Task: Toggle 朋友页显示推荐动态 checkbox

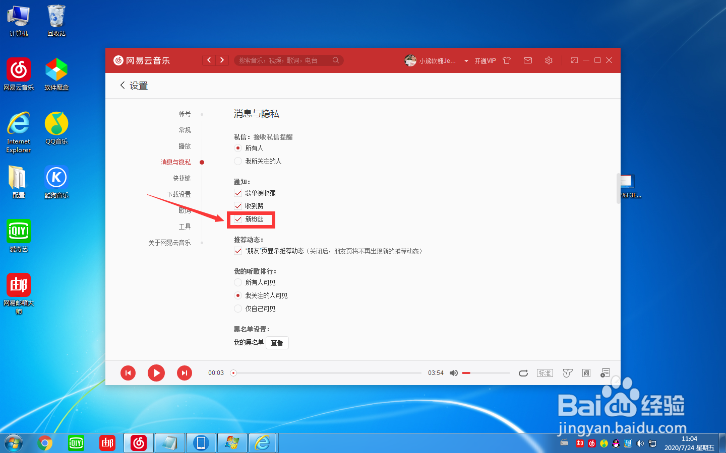Action: click(238, 251)
